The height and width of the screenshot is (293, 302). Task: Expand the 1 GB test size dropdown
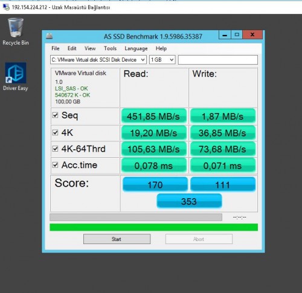point(162,60)
